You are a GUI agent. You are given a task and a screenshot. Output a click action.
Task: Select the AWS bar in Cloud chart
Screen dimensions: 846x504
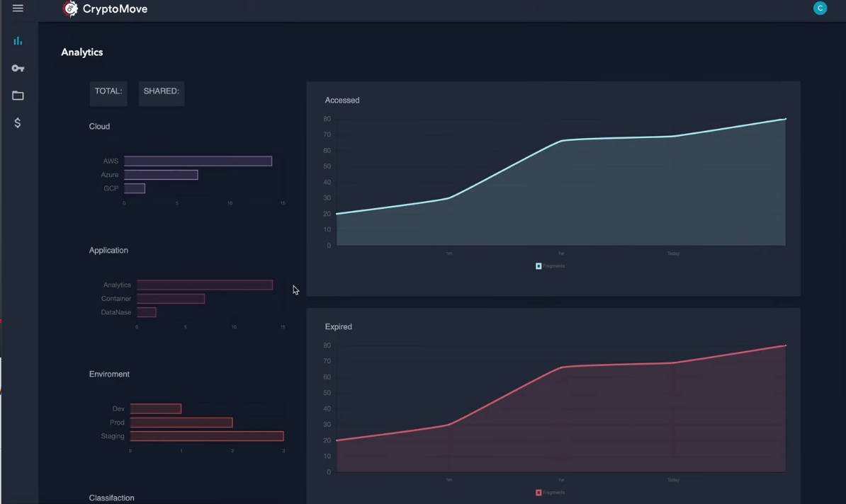[x=198, y=161]
